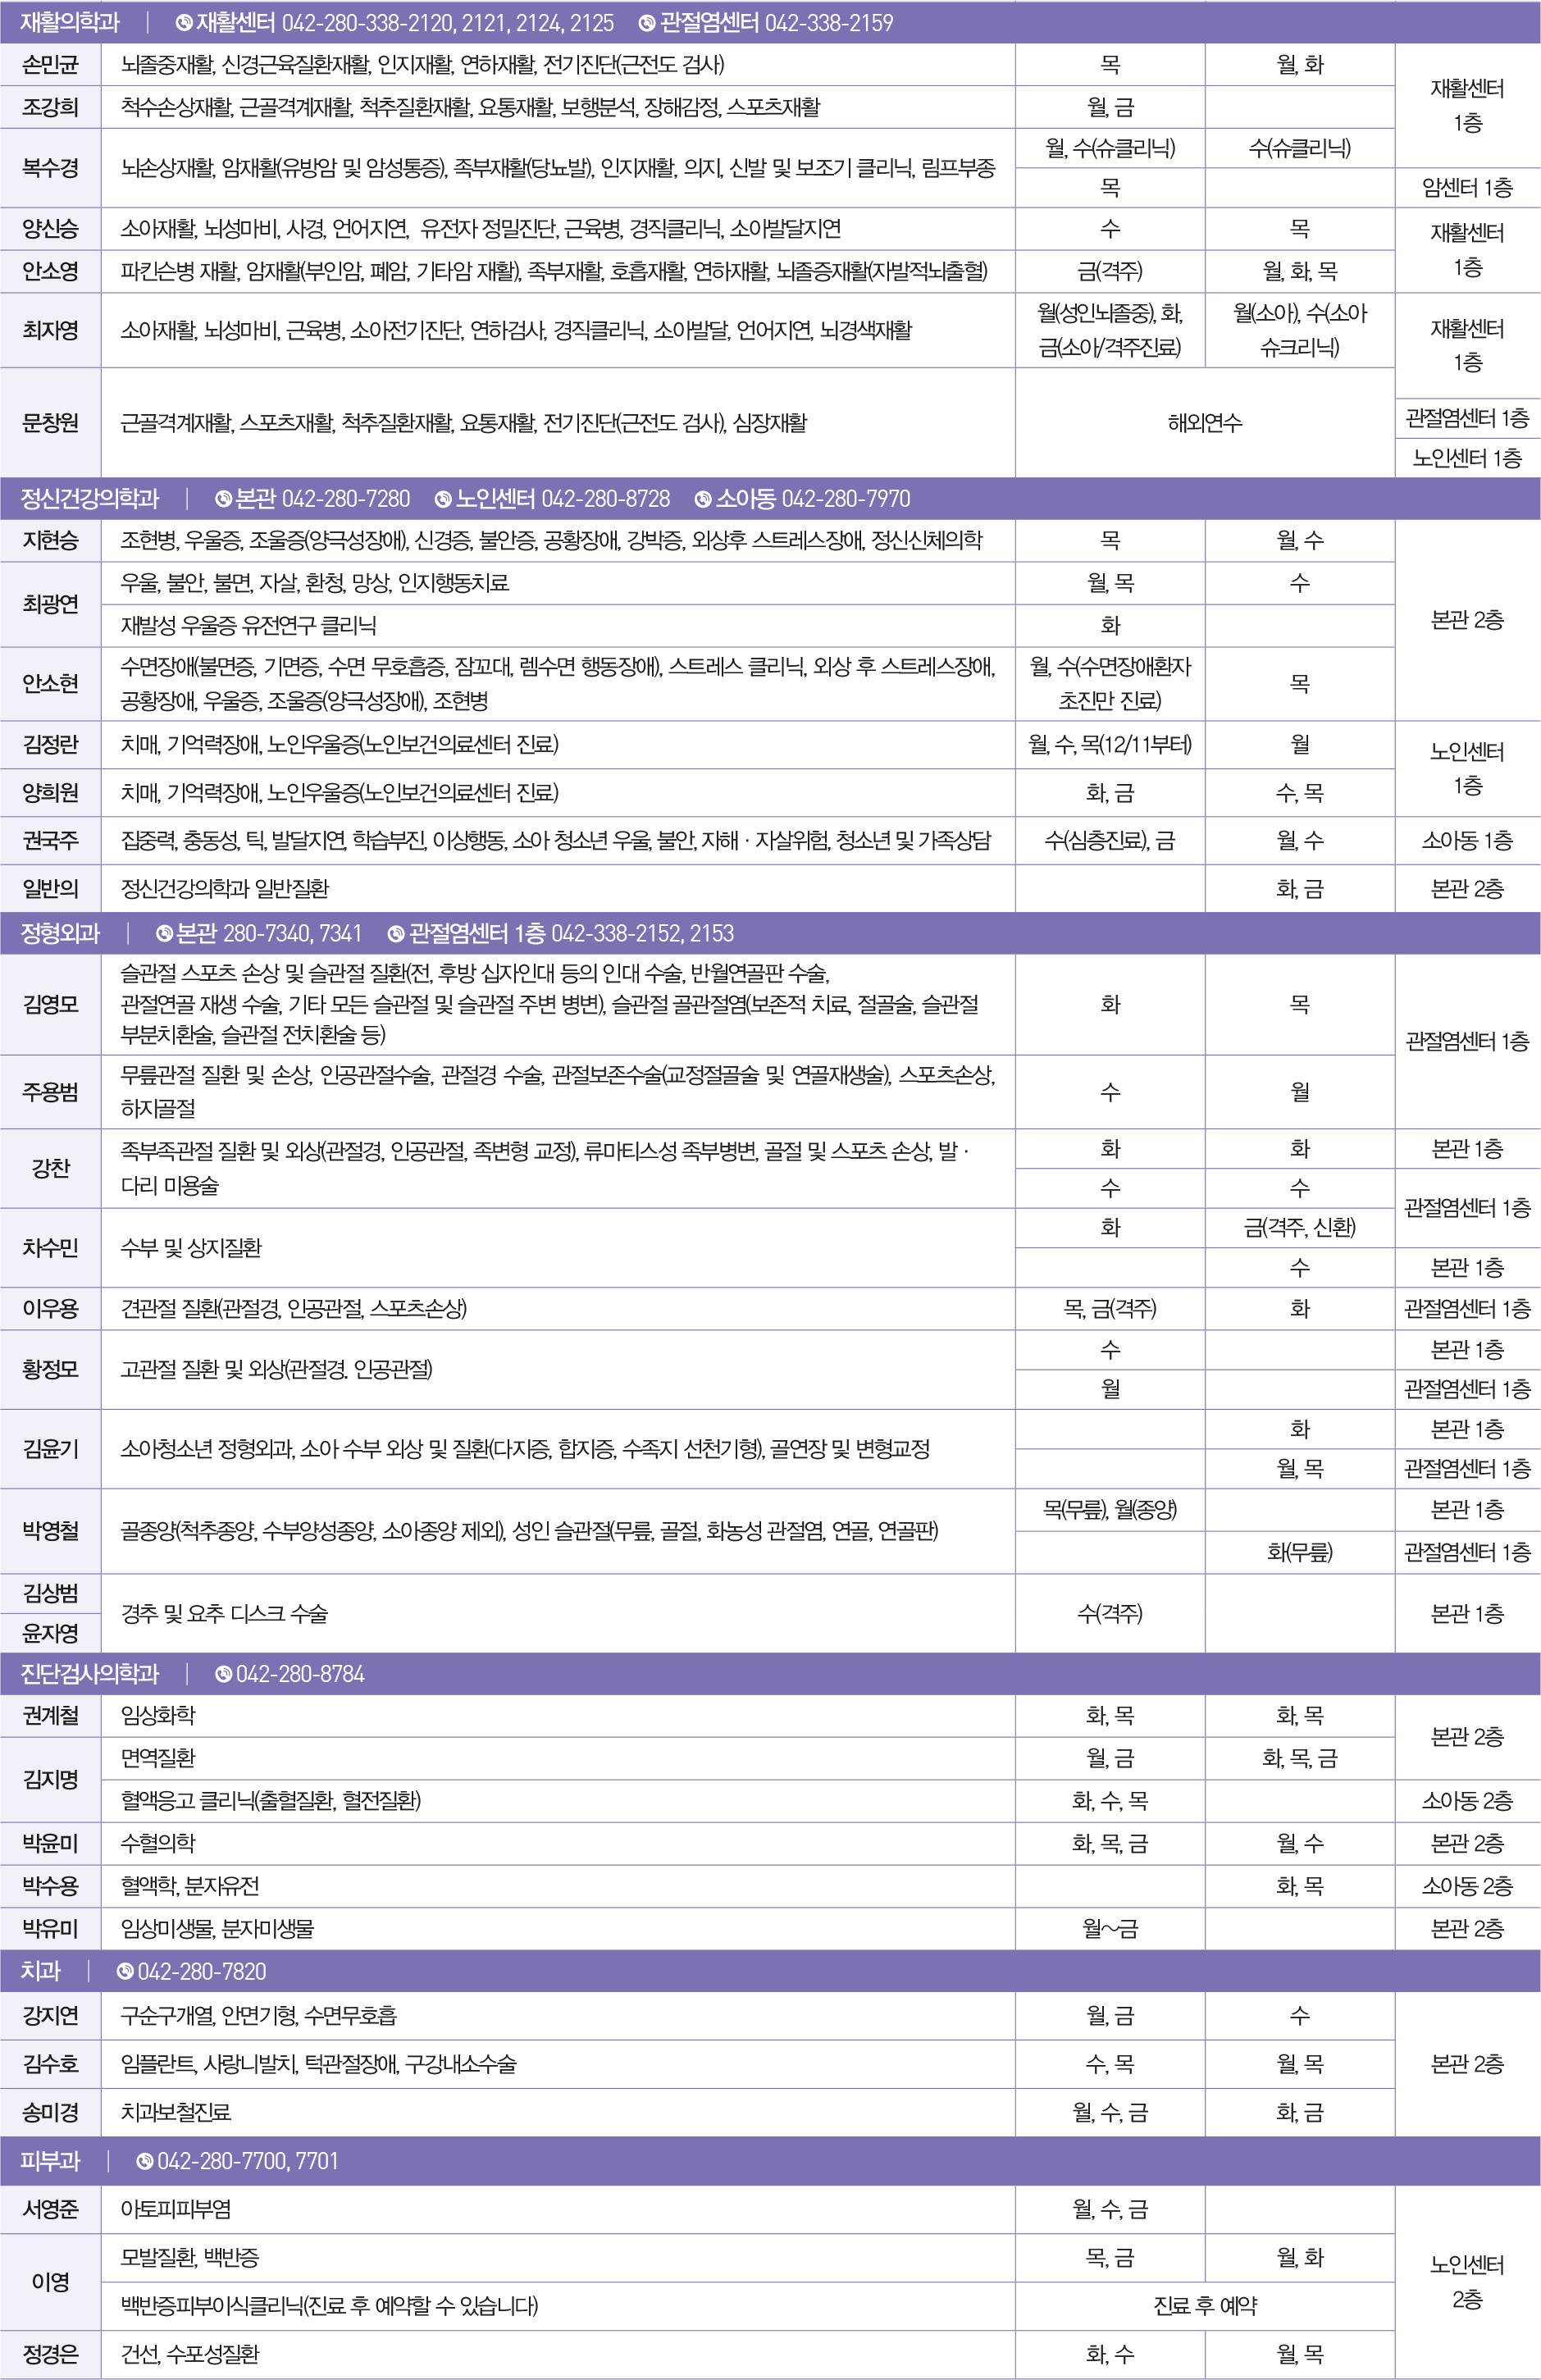This screenshot has height=2380, width=1541.
Task: Select the 해외연수 schedule cell
Action: [x=1204, y=423]
